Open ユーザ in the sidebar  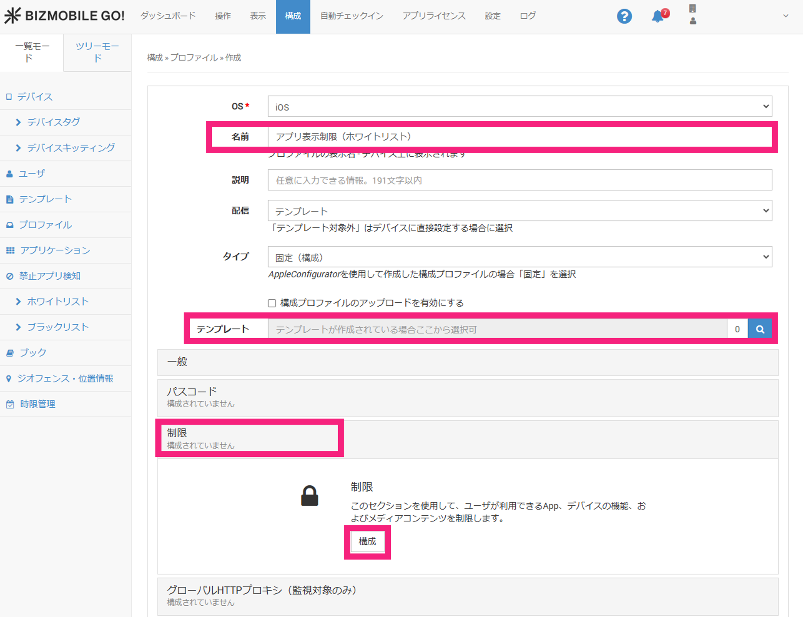click(32, 174)
